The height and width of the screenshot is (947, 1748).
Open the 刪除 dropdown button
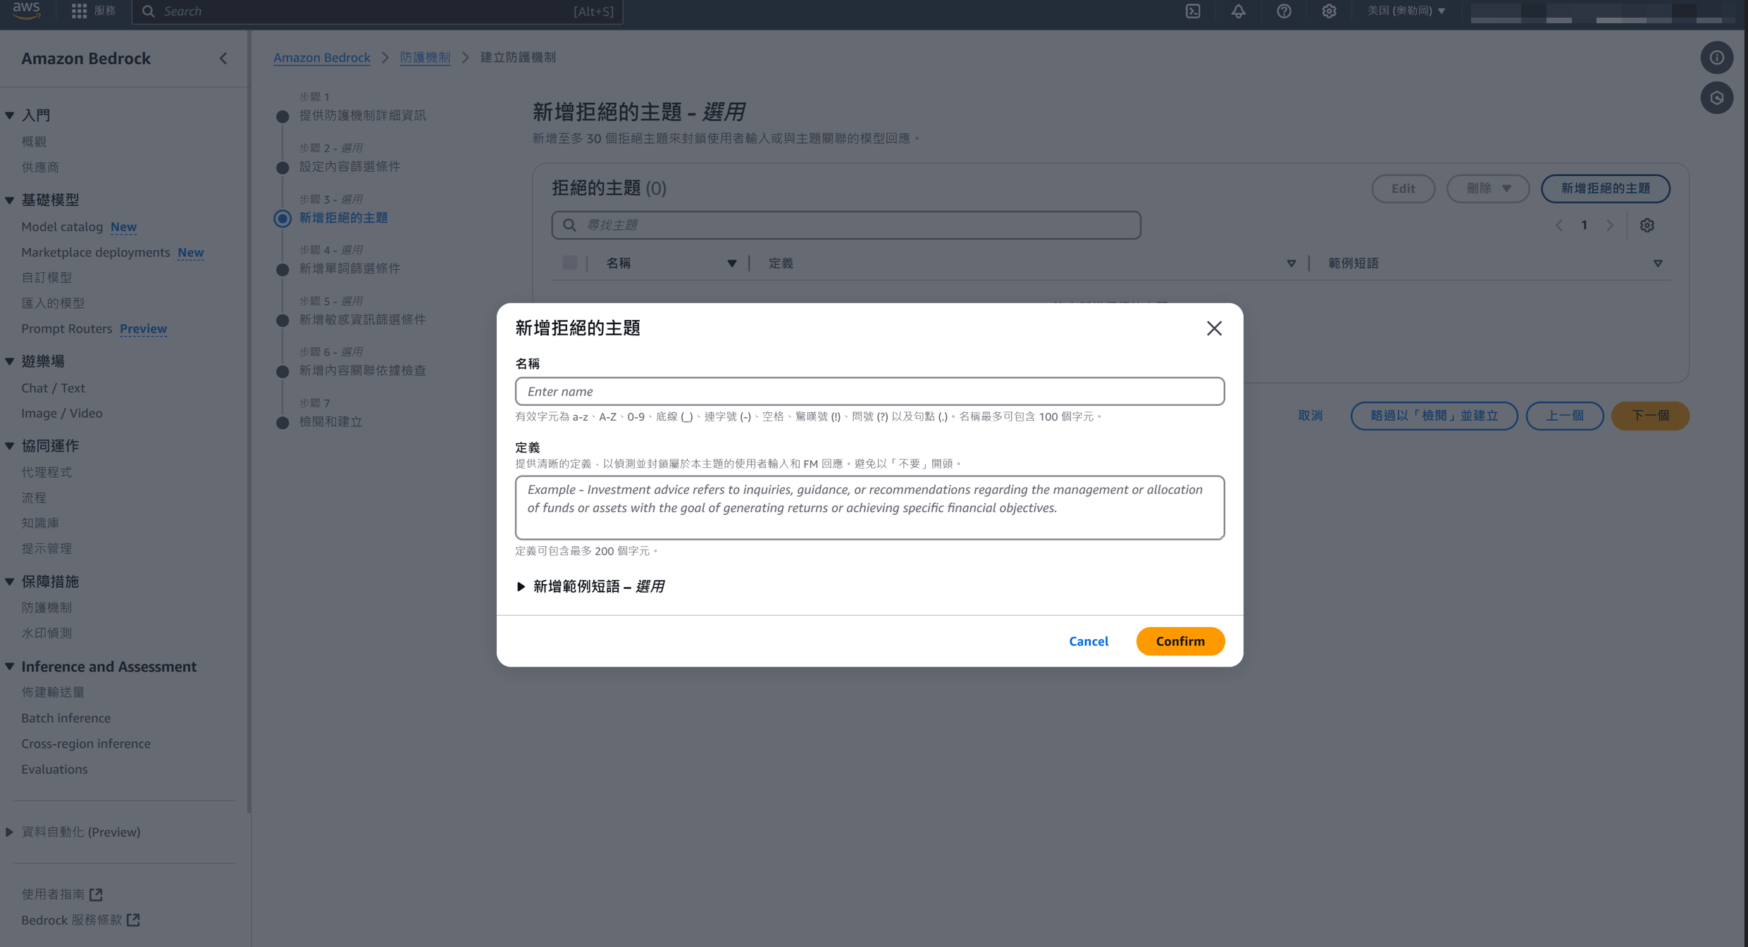tap(1487, 188)
